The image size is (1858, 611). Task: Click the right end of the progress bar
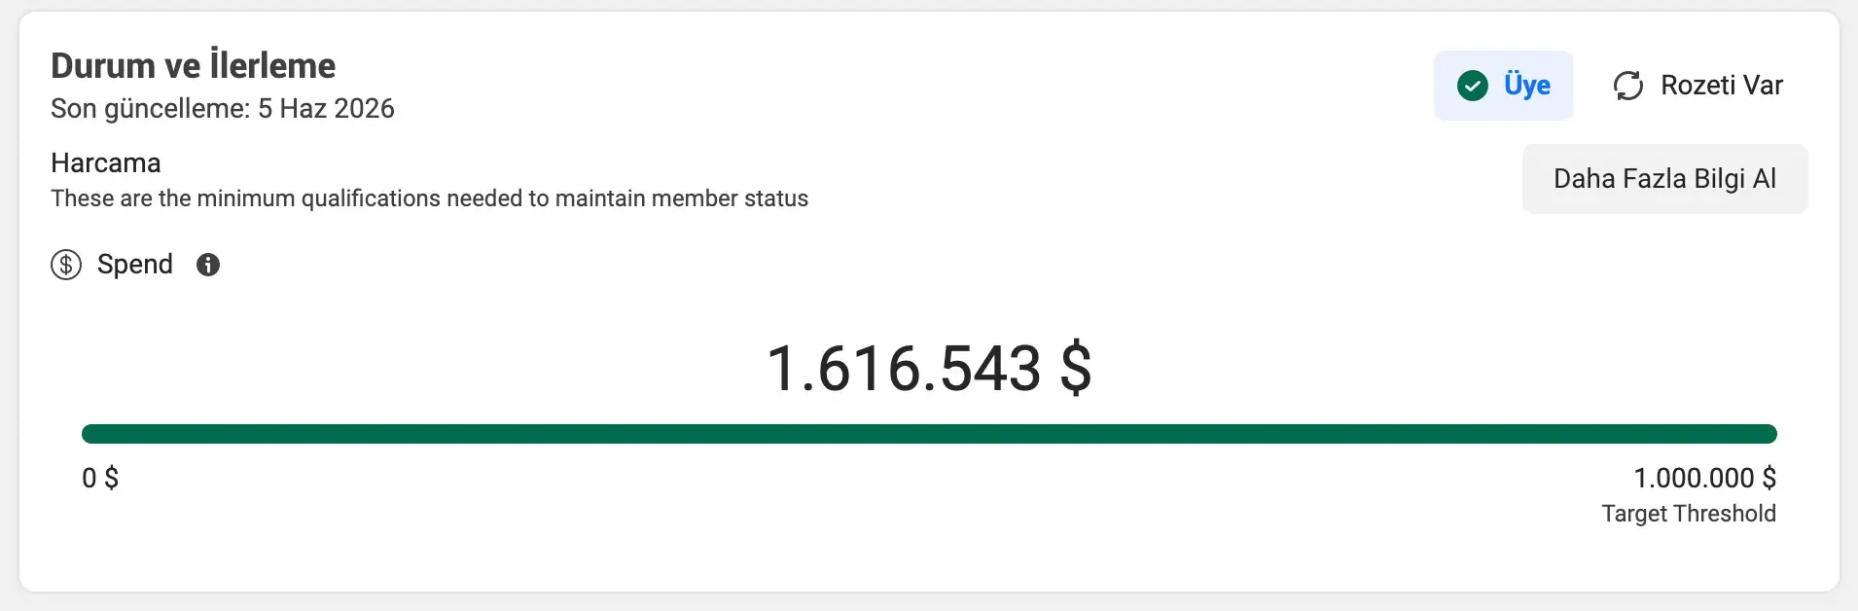click(x=1769, y=434)
